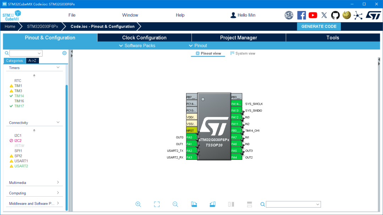Expand the Multimedia category

point(58,182)
